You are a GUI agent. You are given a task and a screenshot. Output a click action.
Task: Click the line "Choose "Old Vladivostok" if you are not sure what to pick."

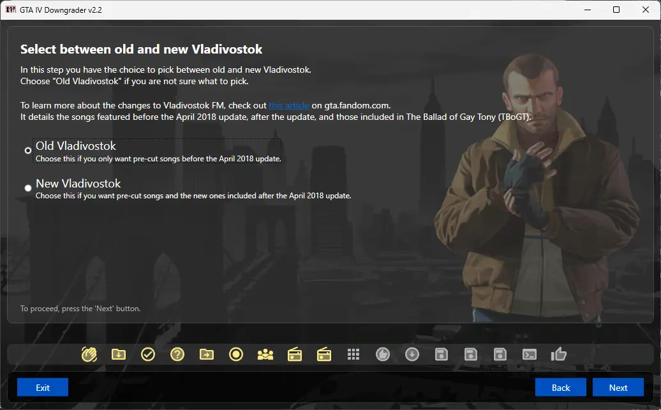[x=135, y=82]
